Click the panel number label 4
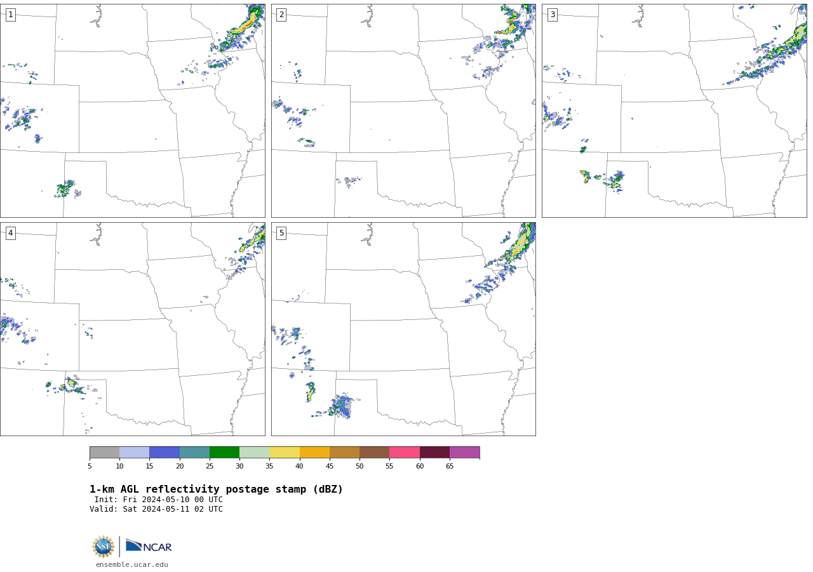The width and height of the screenshot is (813, 572). tap(10, 233)
